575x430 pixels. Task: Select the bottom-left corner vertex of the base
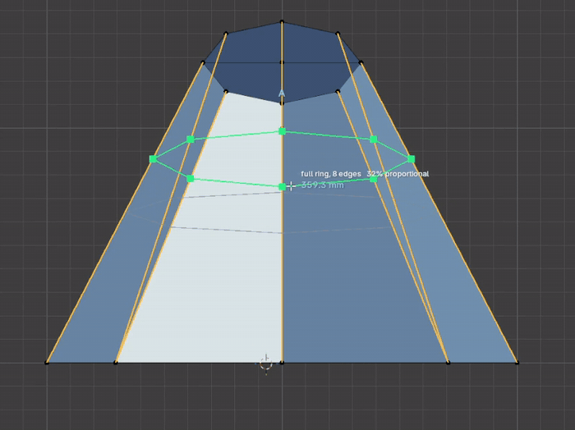47,363
